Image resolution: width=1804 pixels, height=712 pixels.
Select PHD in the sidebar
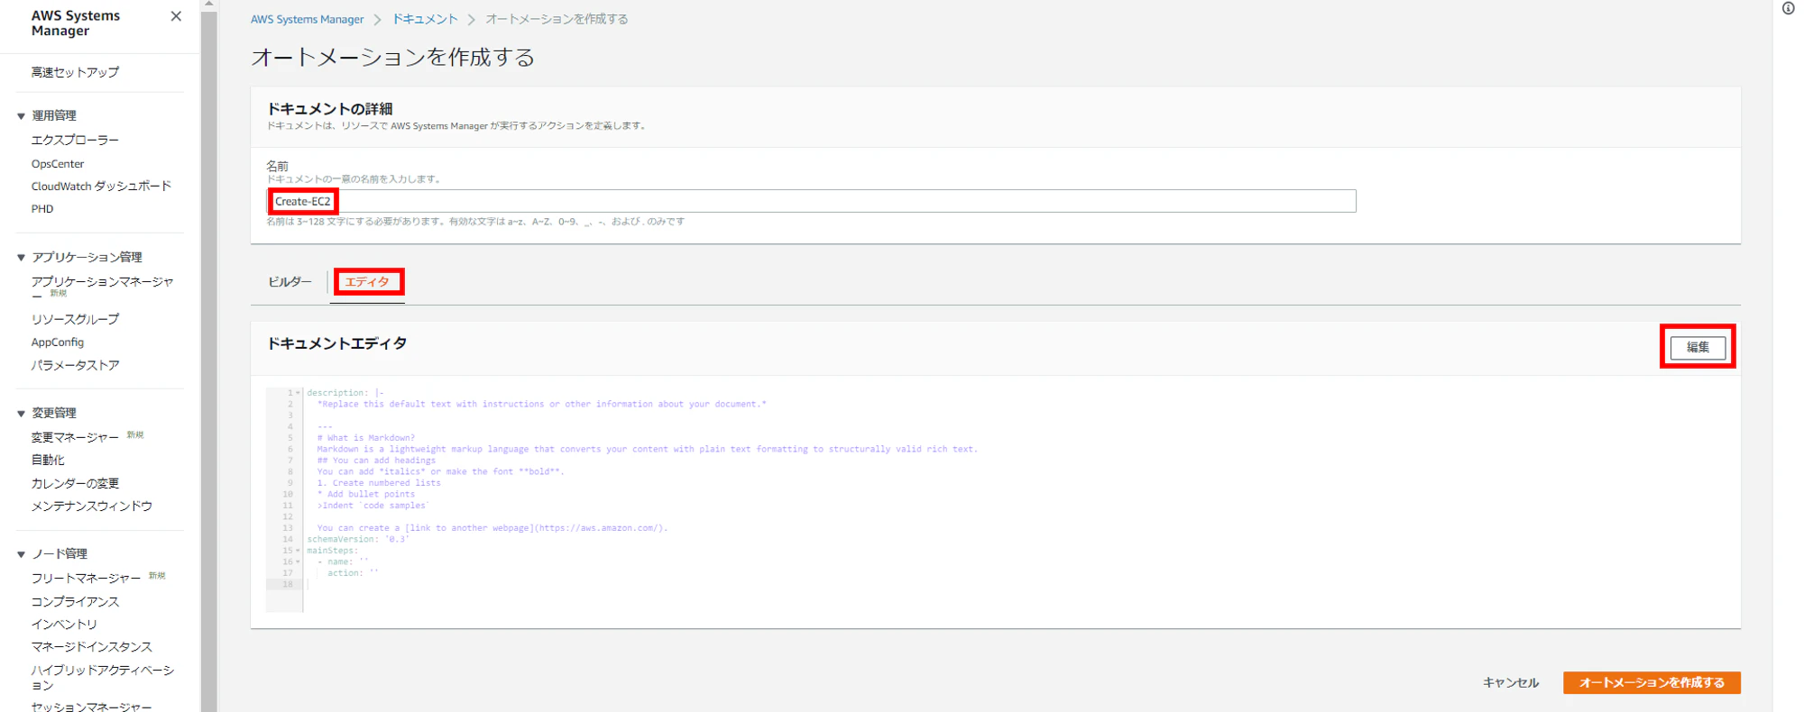pos(42,209)
